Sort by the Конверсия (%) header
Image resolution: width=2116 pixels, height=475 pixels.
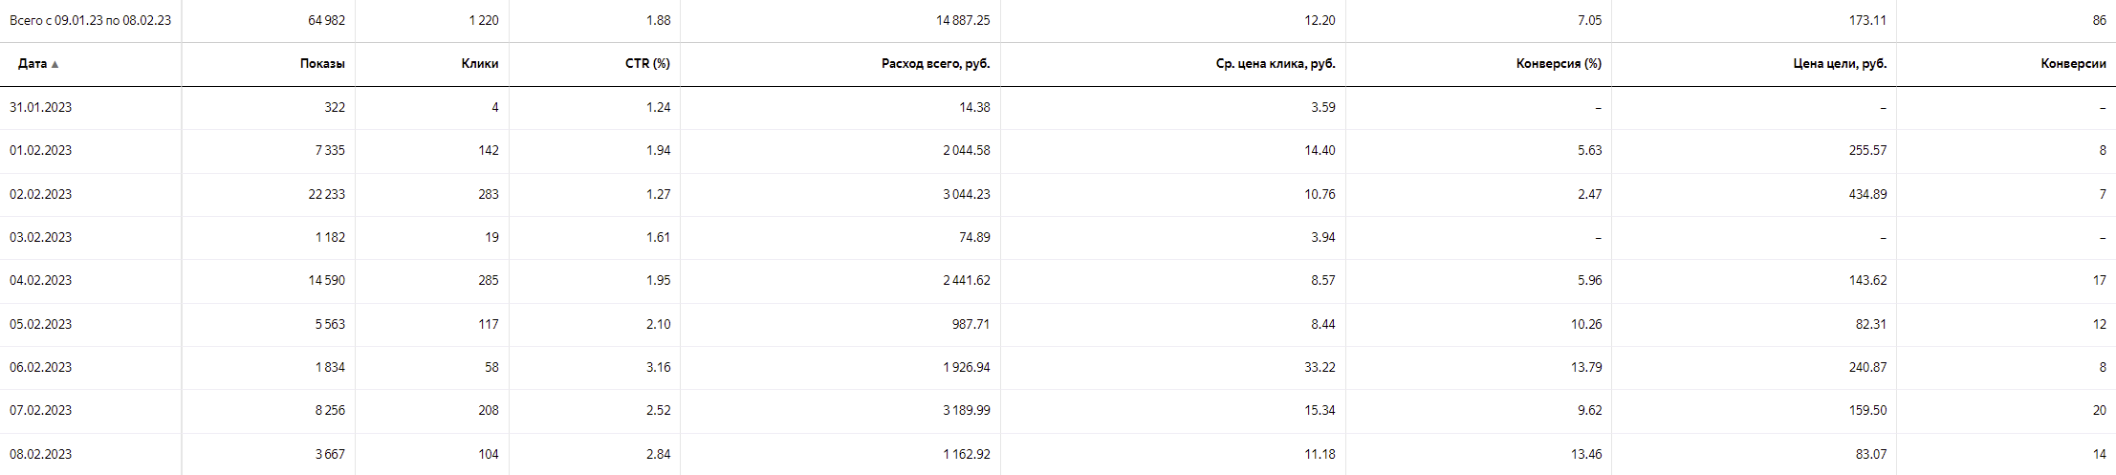[1558, 64]
